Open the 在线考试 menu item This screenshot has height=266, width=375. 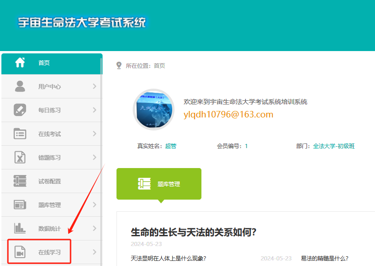(52, 134)
